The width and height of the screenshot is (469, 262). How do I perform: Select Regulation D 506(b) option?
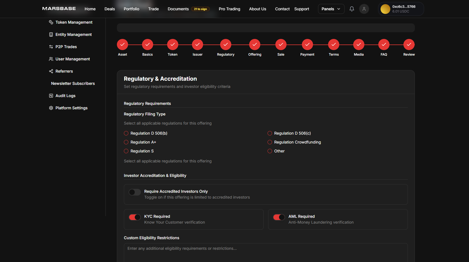pyautogui.click(x=126, y=133)
